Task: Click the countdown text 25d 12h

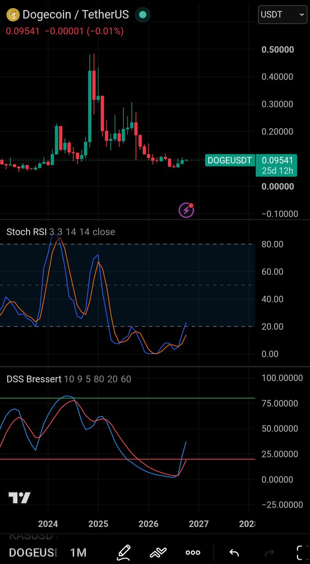Action: click(x=278, y=171)
